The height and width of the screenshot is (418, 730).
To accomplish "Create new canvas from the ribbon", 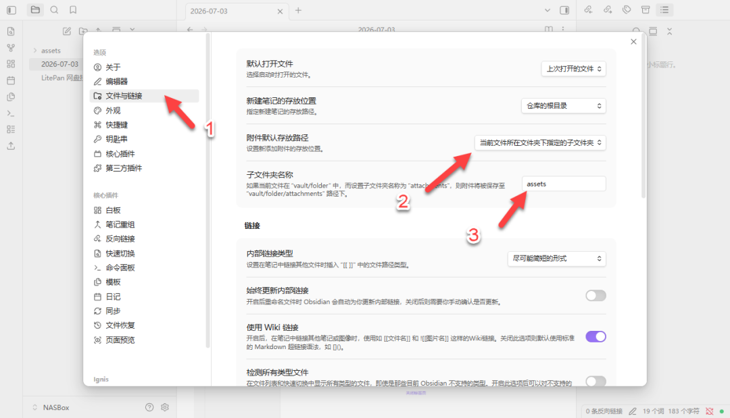I will coord(11,64).
